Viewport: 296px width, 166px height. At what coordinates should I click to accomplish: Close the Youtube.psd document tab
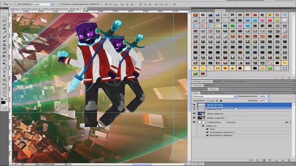point(85,9)
